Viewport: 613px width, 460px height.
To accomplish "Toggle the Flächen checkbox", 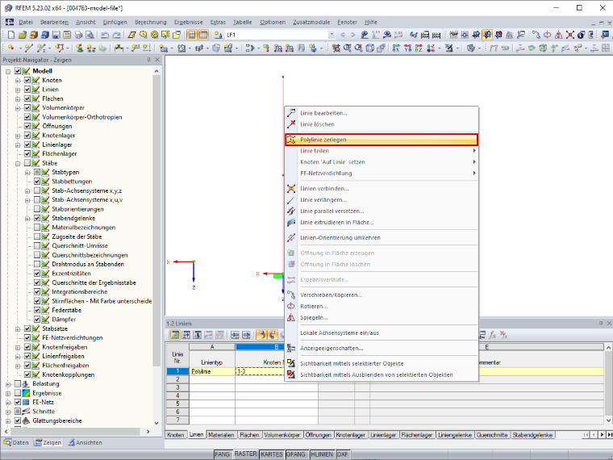I will pos(27,98).
